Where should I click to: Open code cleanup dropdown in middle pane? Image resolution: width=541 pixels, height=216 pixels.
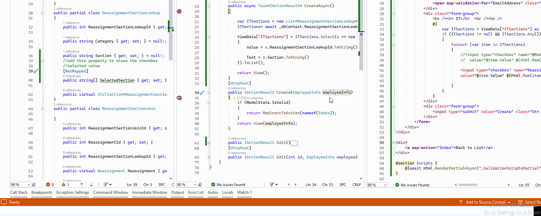277,185
